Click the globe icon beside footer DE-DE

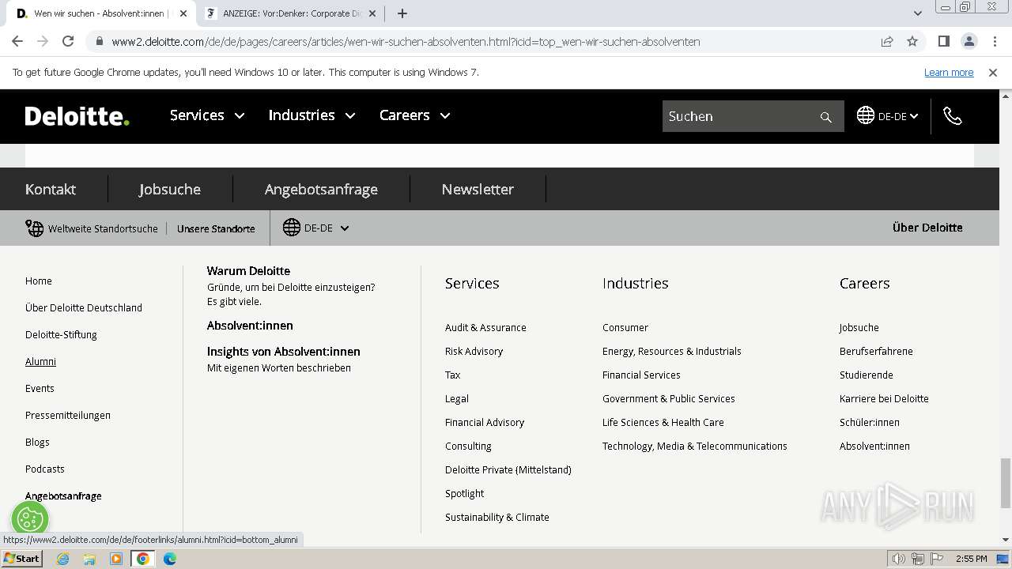292,228
